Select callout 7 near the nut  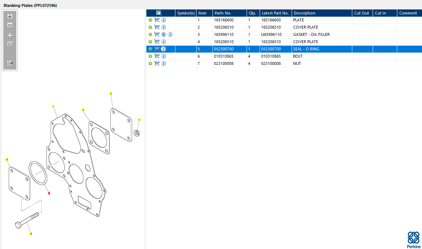point(139,120)
